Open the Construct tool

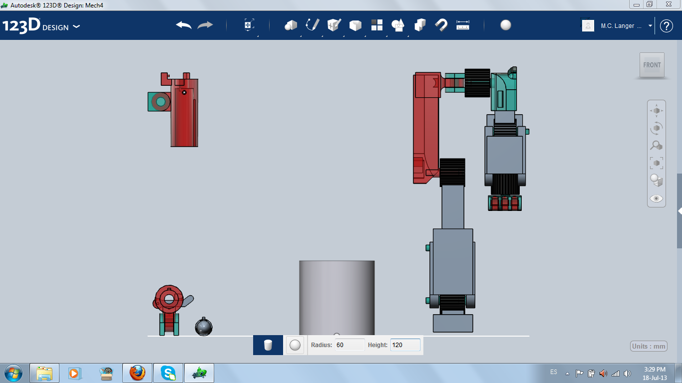pos(334,25)
